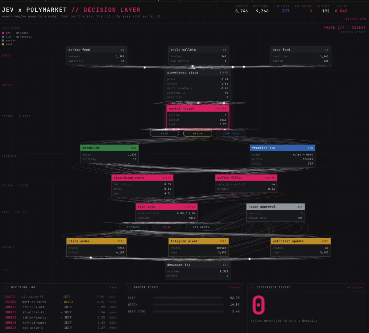Click the DECISION LOG panel title
This screenshot has height=333, width=369.
23,287
